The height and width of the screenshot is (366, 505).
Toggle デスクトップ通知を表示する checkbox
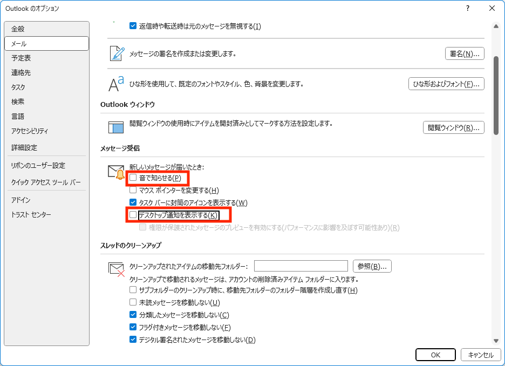point(133,215)
